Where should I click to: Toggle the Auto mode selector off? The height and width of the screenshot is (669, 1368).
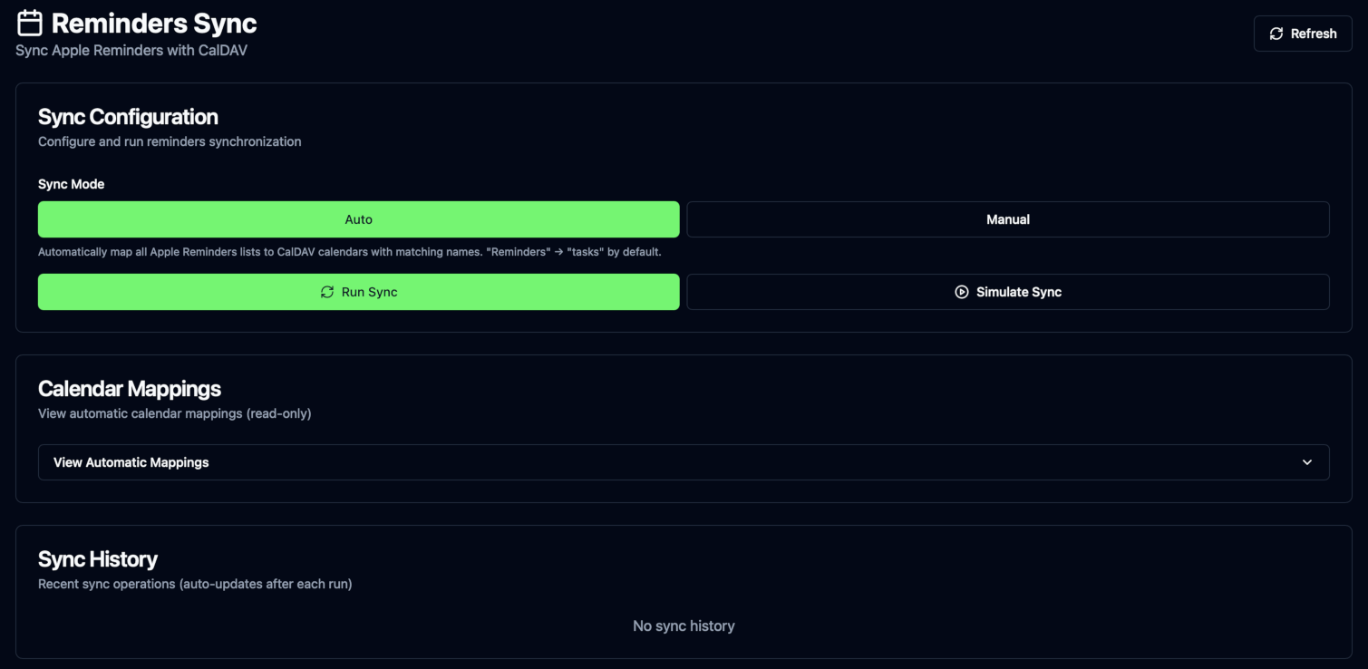click(358, 218)
